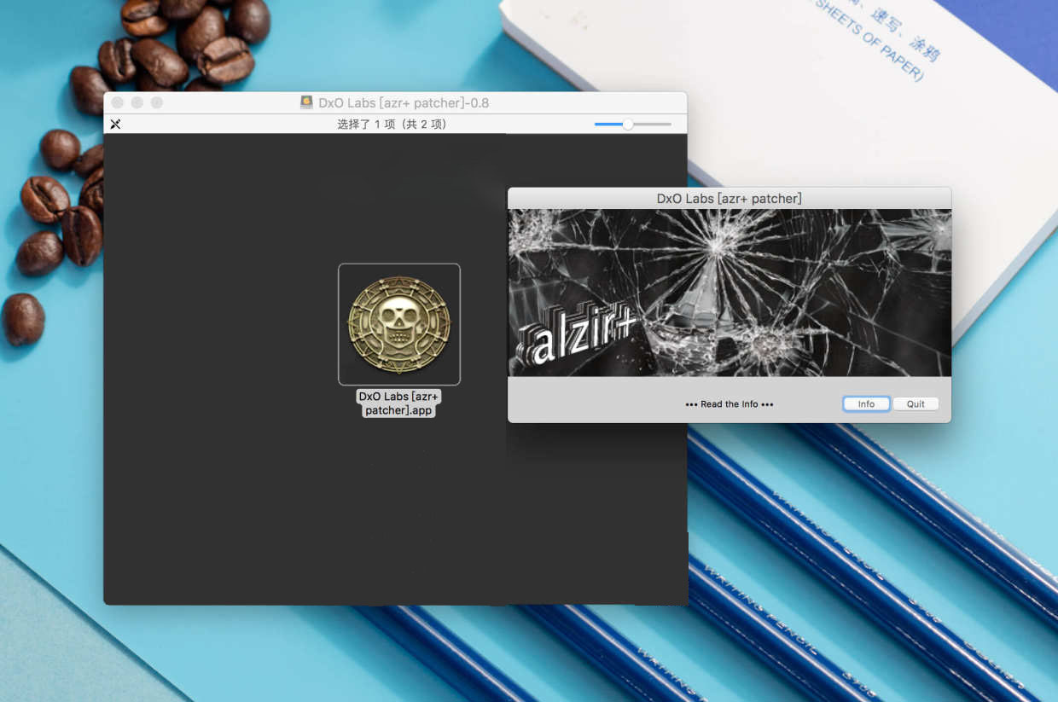
Task: Click the 'DxO Labs [azr+ patcher]-0.8' window title
Action: [404, 103]
